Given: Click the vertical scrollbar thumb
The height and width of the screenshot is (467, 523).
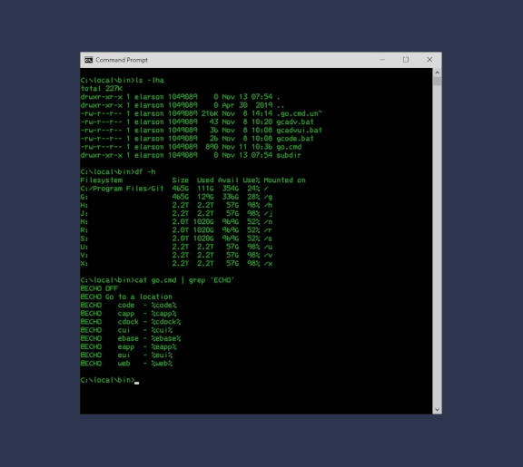Looking at the screenshot, I should (437, 81).
